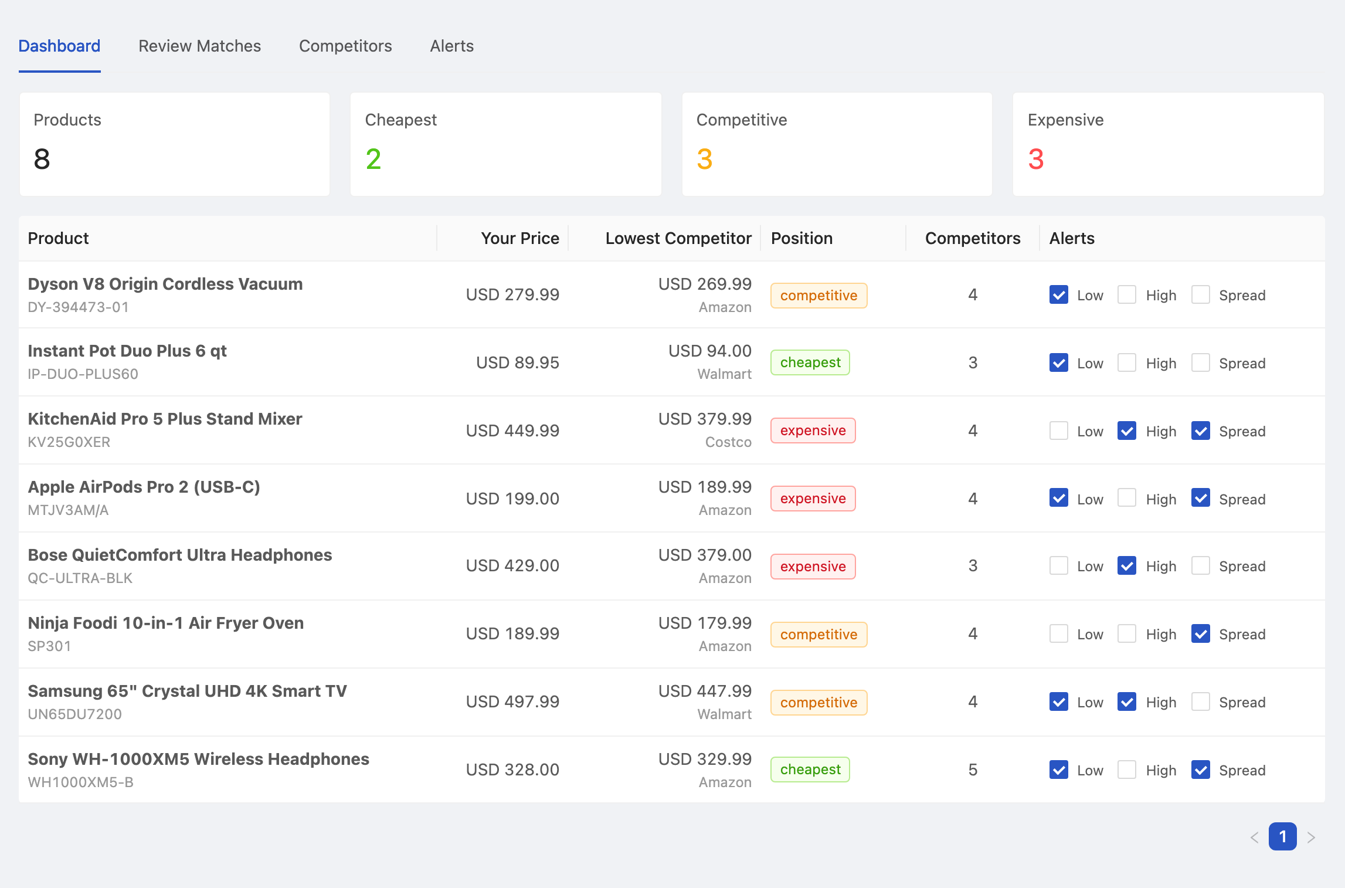Uncheck Spread alert for Ninja Foodi Air Fryer
Viewport: 1345px width, 888px height.
click(x=1200, y=633)
